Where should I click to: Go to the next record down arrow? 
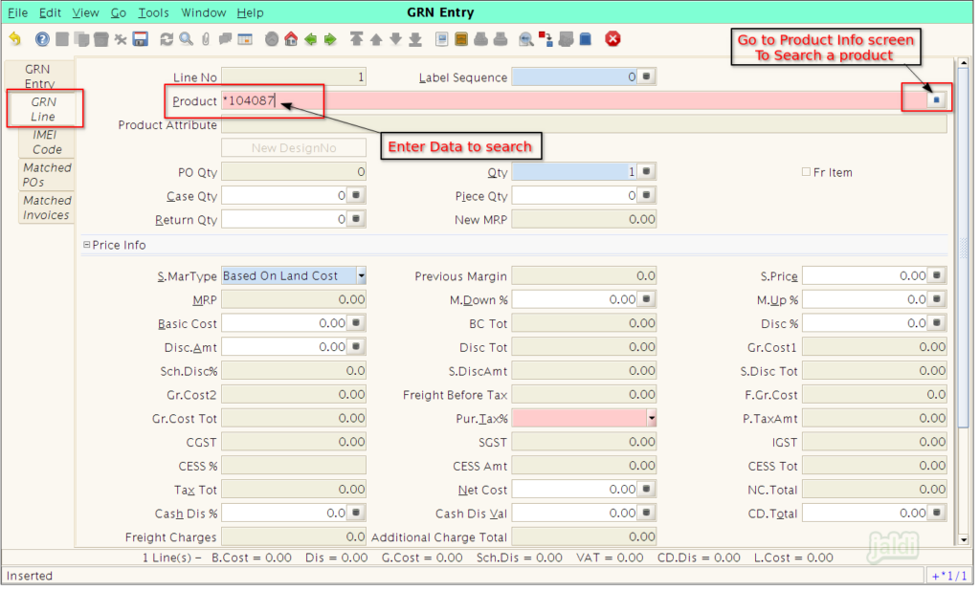click(x=395, y=39)
